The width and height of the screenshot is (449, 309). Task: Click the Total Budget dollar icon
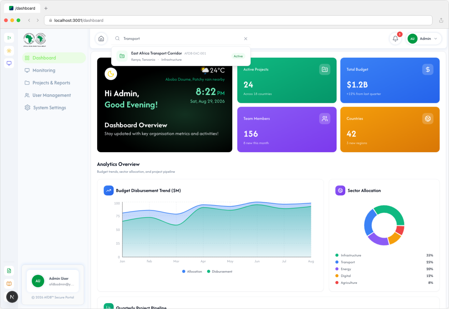click(x=428, y=70)
